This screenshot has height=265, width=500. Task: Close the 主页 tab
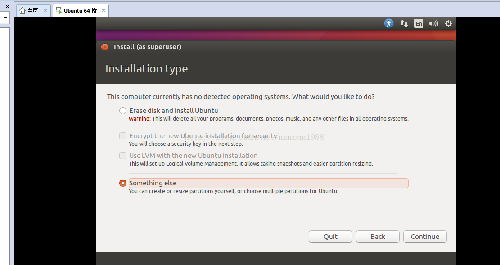coord(45,10)
